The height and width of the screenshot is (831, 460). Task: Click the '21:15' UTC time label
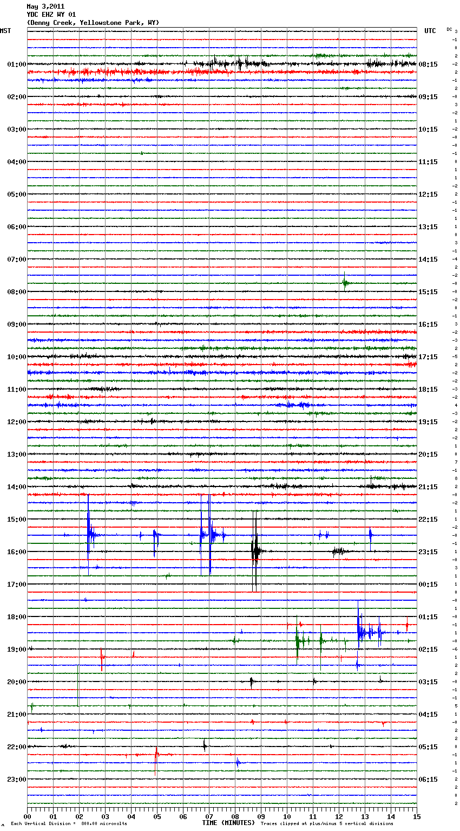pos(428,487)
